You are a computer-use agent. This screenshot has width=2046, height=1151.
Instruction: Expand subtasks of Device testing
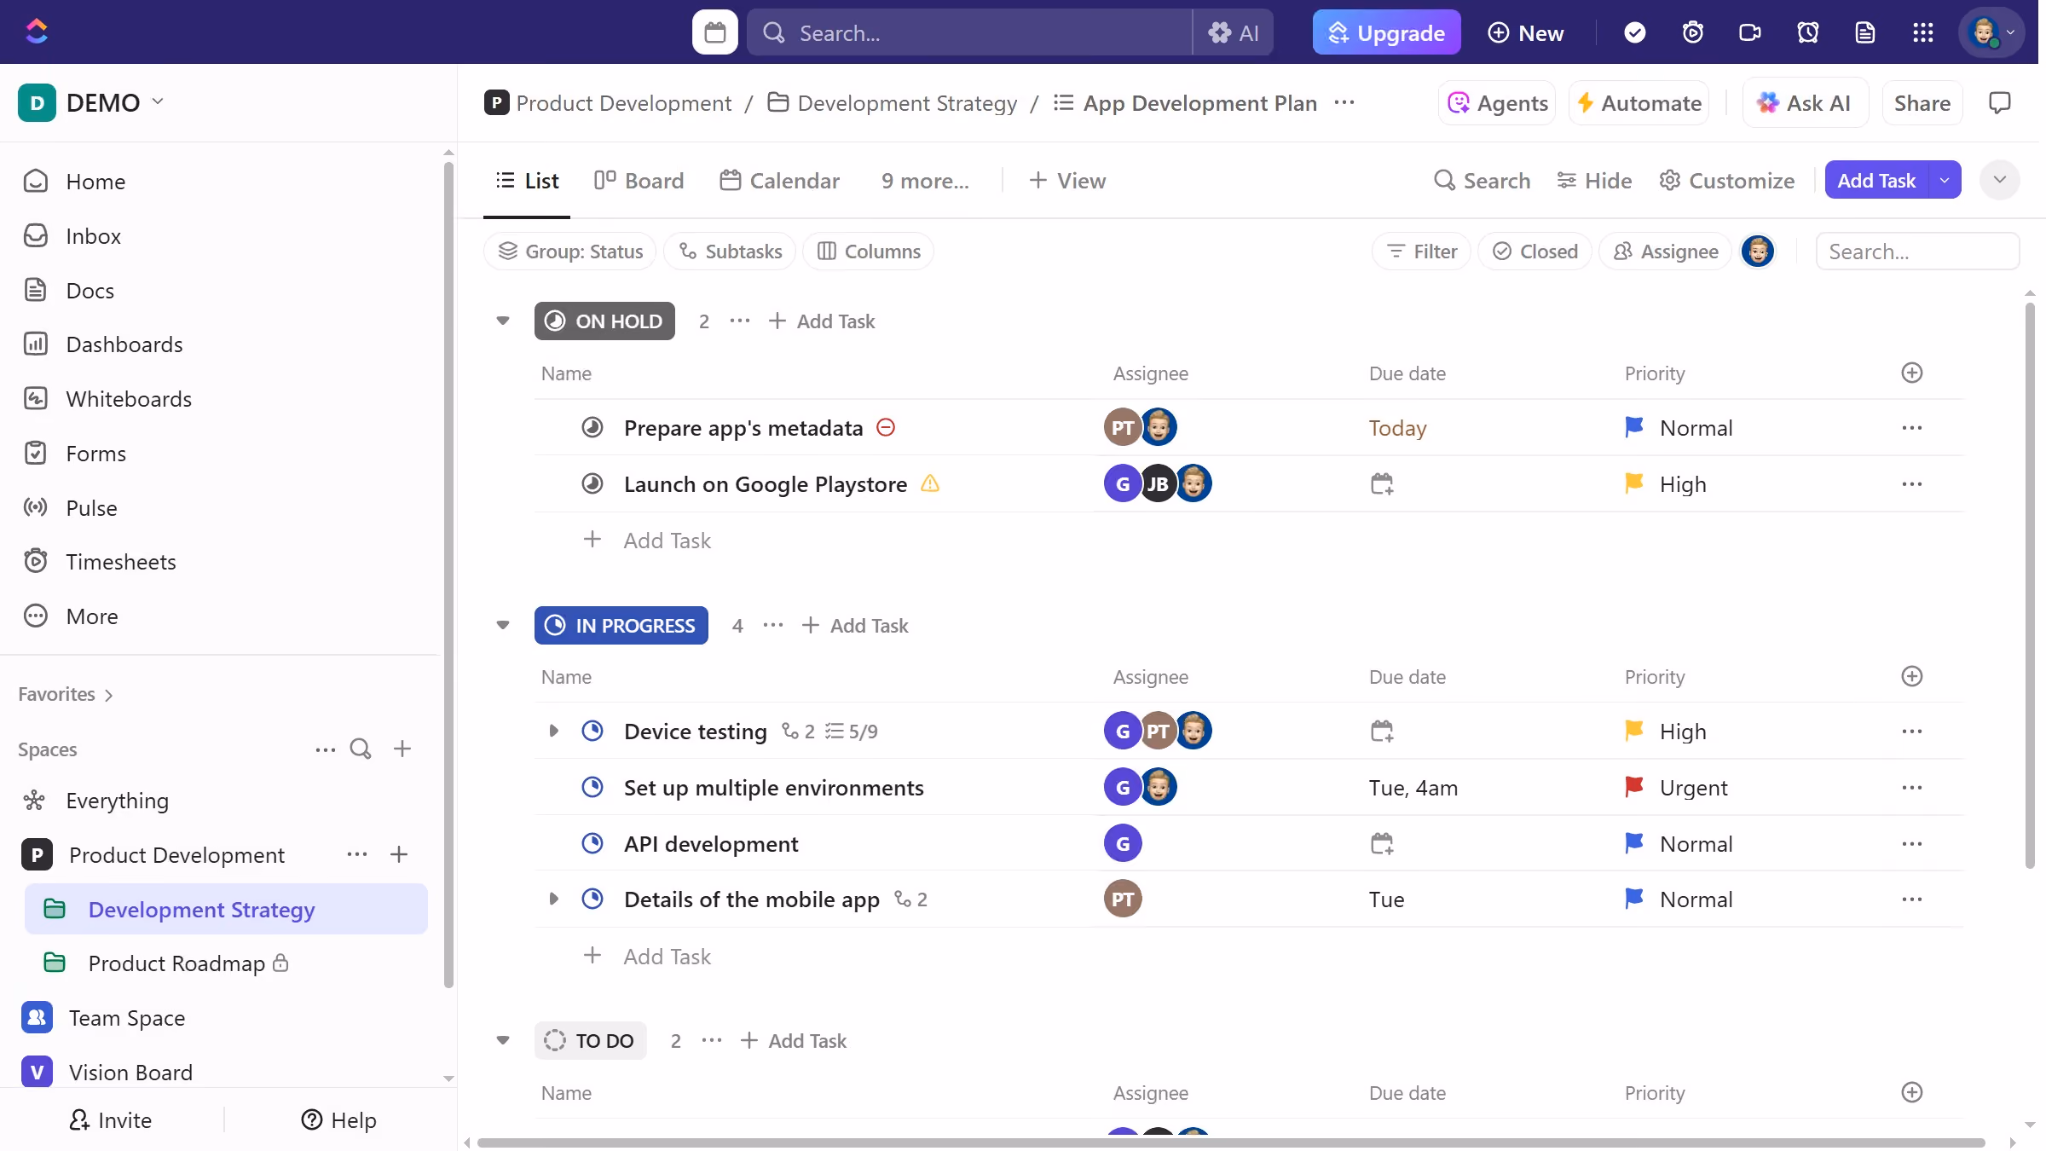(x=553, y=731)
